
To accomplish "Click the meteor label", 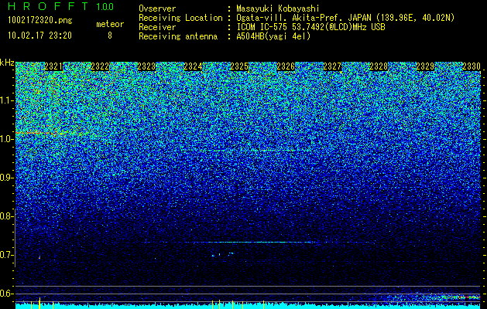I will pyautogui.click(x=110, y=24).
